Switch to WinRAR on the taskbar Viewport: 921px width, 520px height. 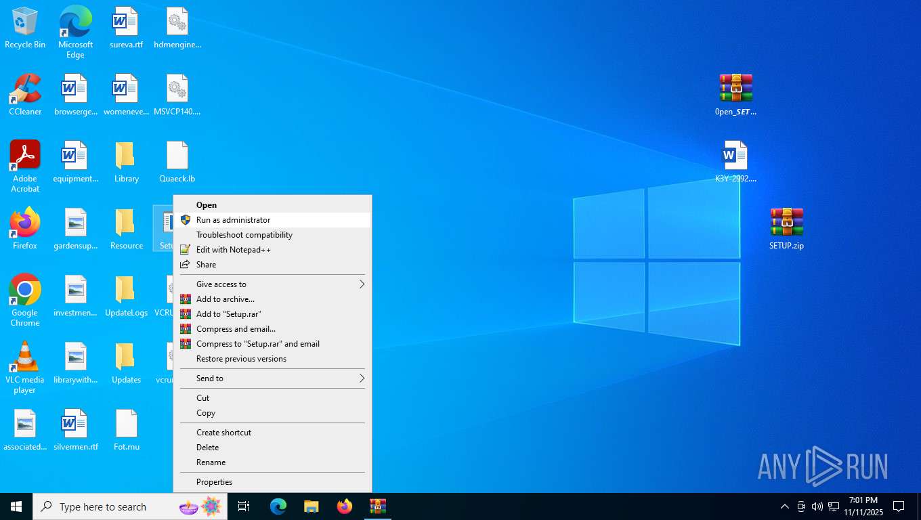tap(378, 506)
